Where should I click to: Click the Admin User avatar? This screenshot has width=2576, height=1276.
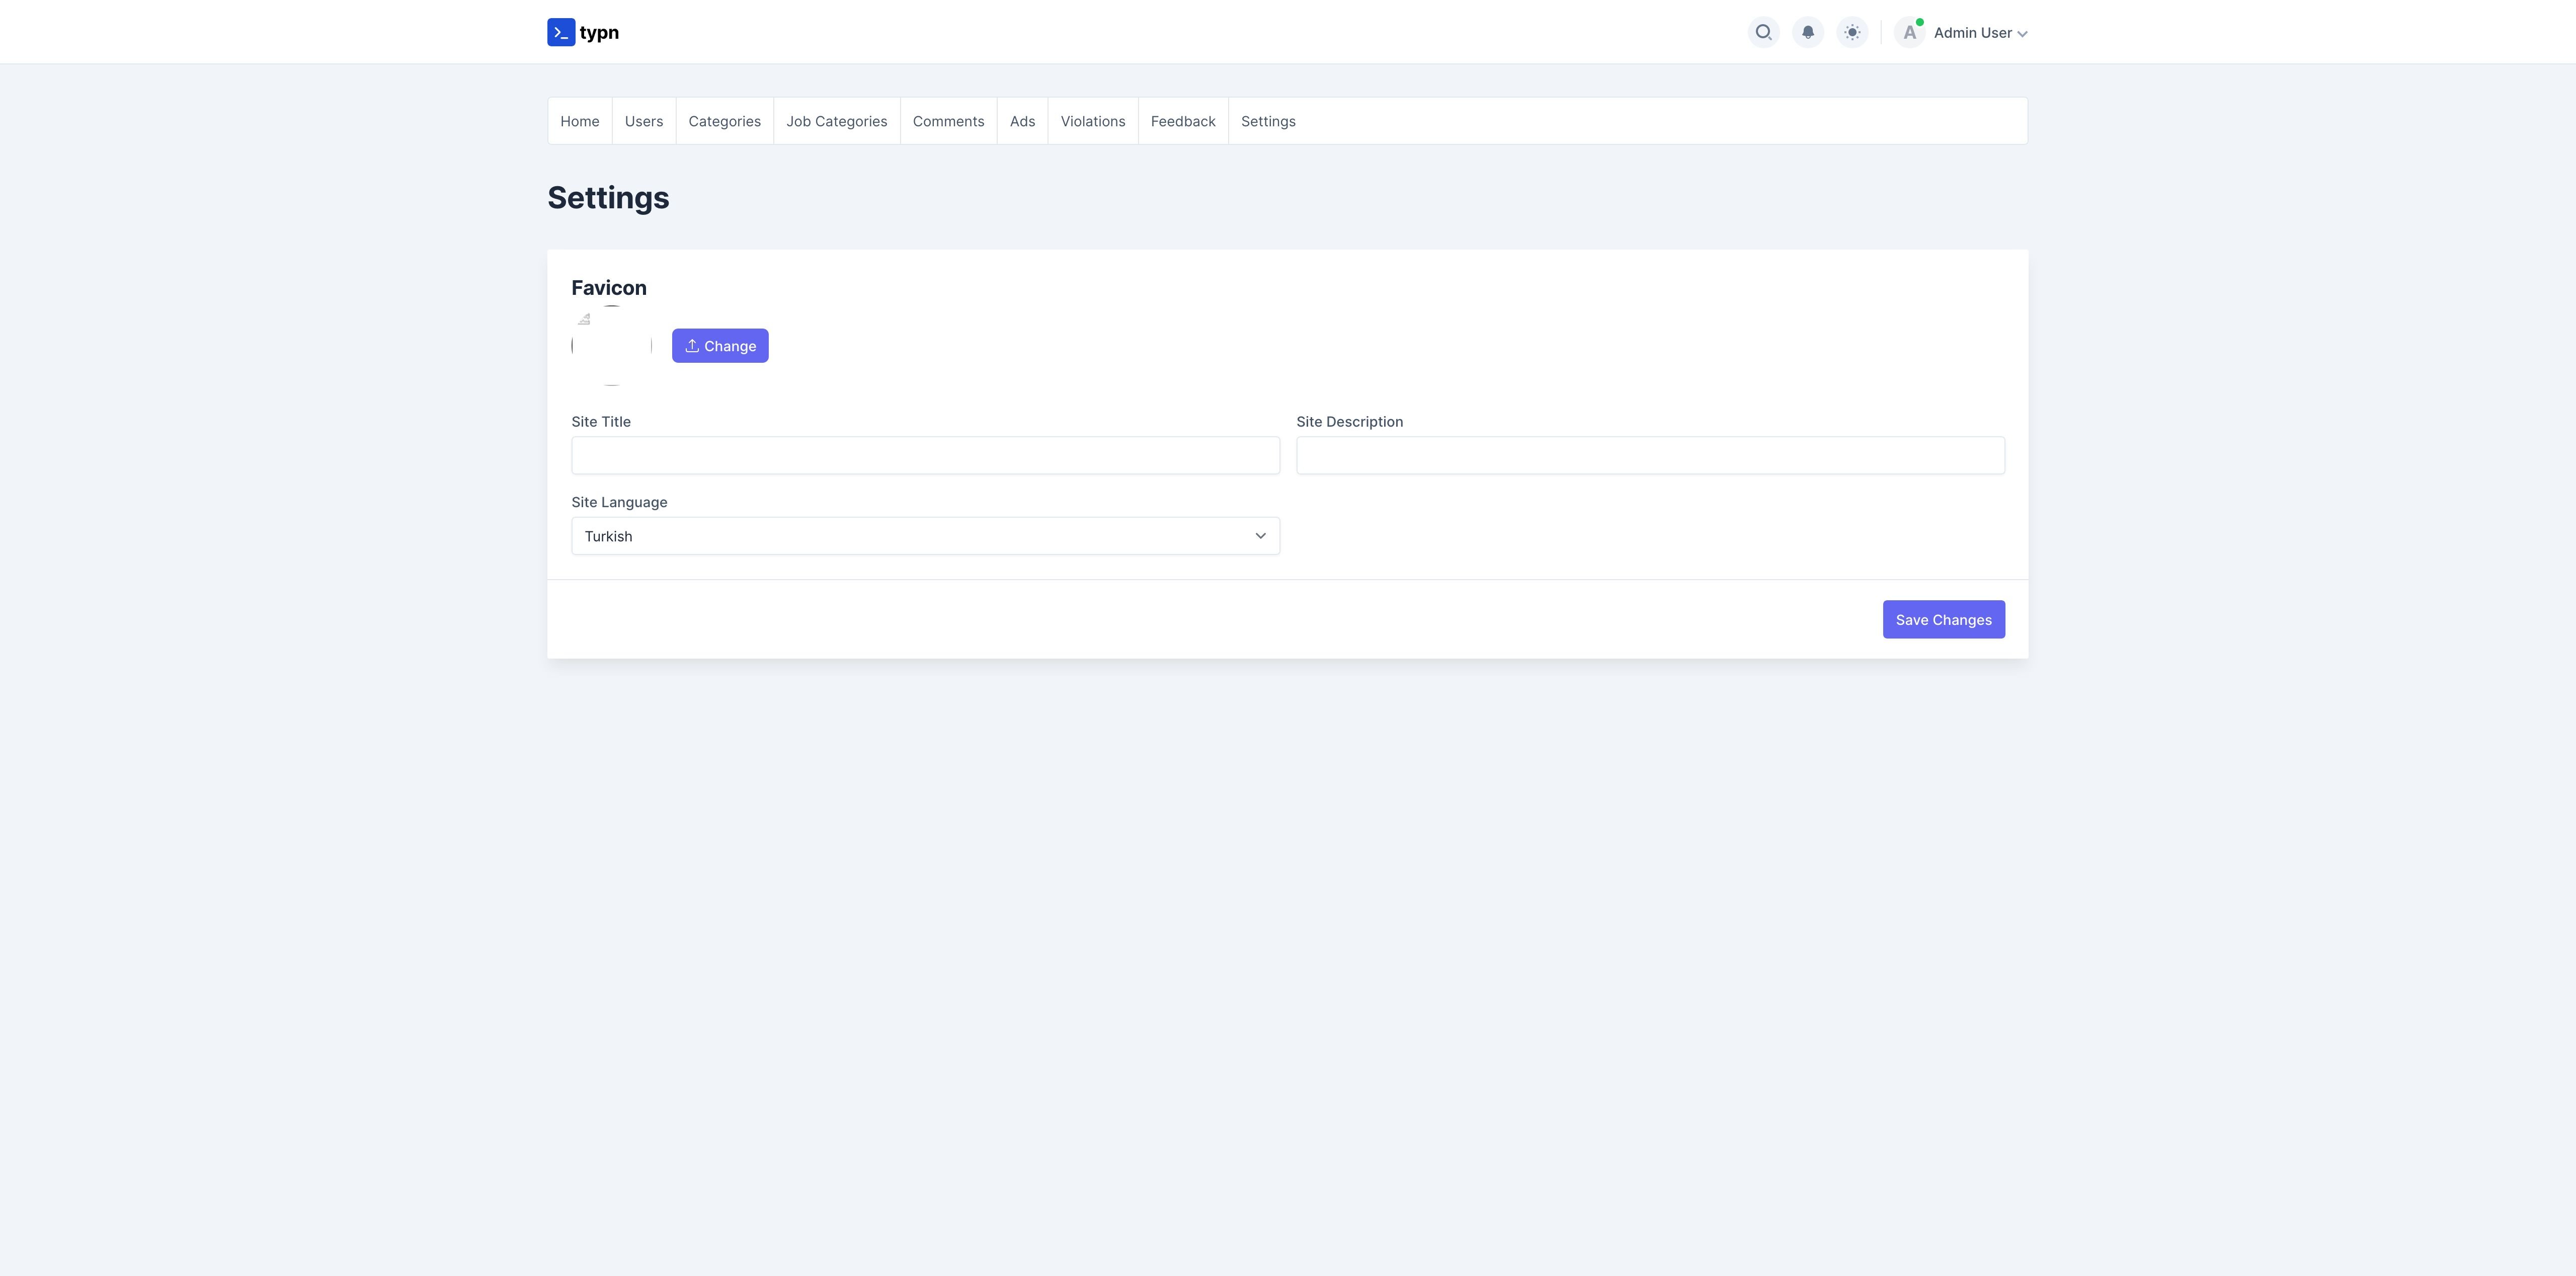click(1909, 32)
